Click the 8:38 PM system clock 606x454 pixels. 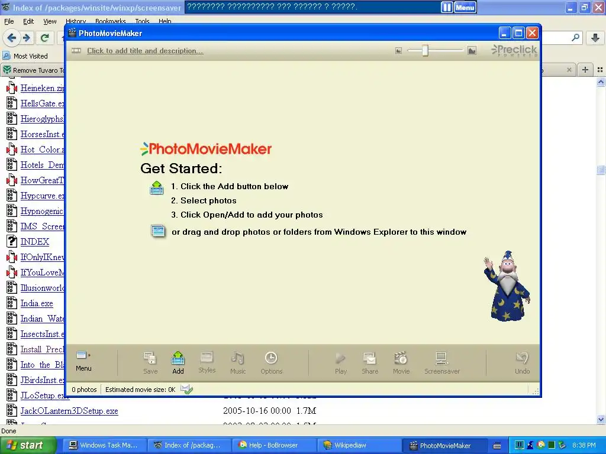click(x=584, y=445)
